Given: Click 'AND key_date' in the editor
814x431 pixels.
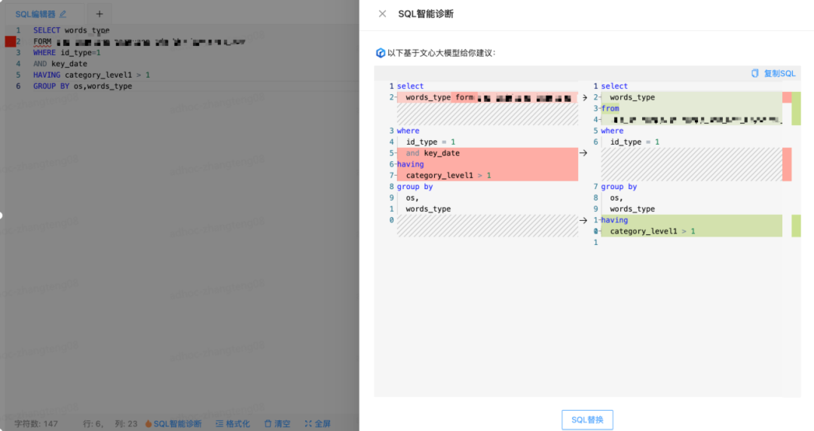Looking at the screenshot, I should coord(60,64).
